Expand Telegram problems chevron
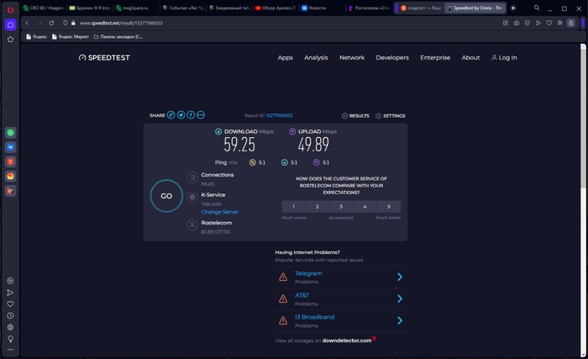This screenshot has width=588, height=359. pos(400,277)
